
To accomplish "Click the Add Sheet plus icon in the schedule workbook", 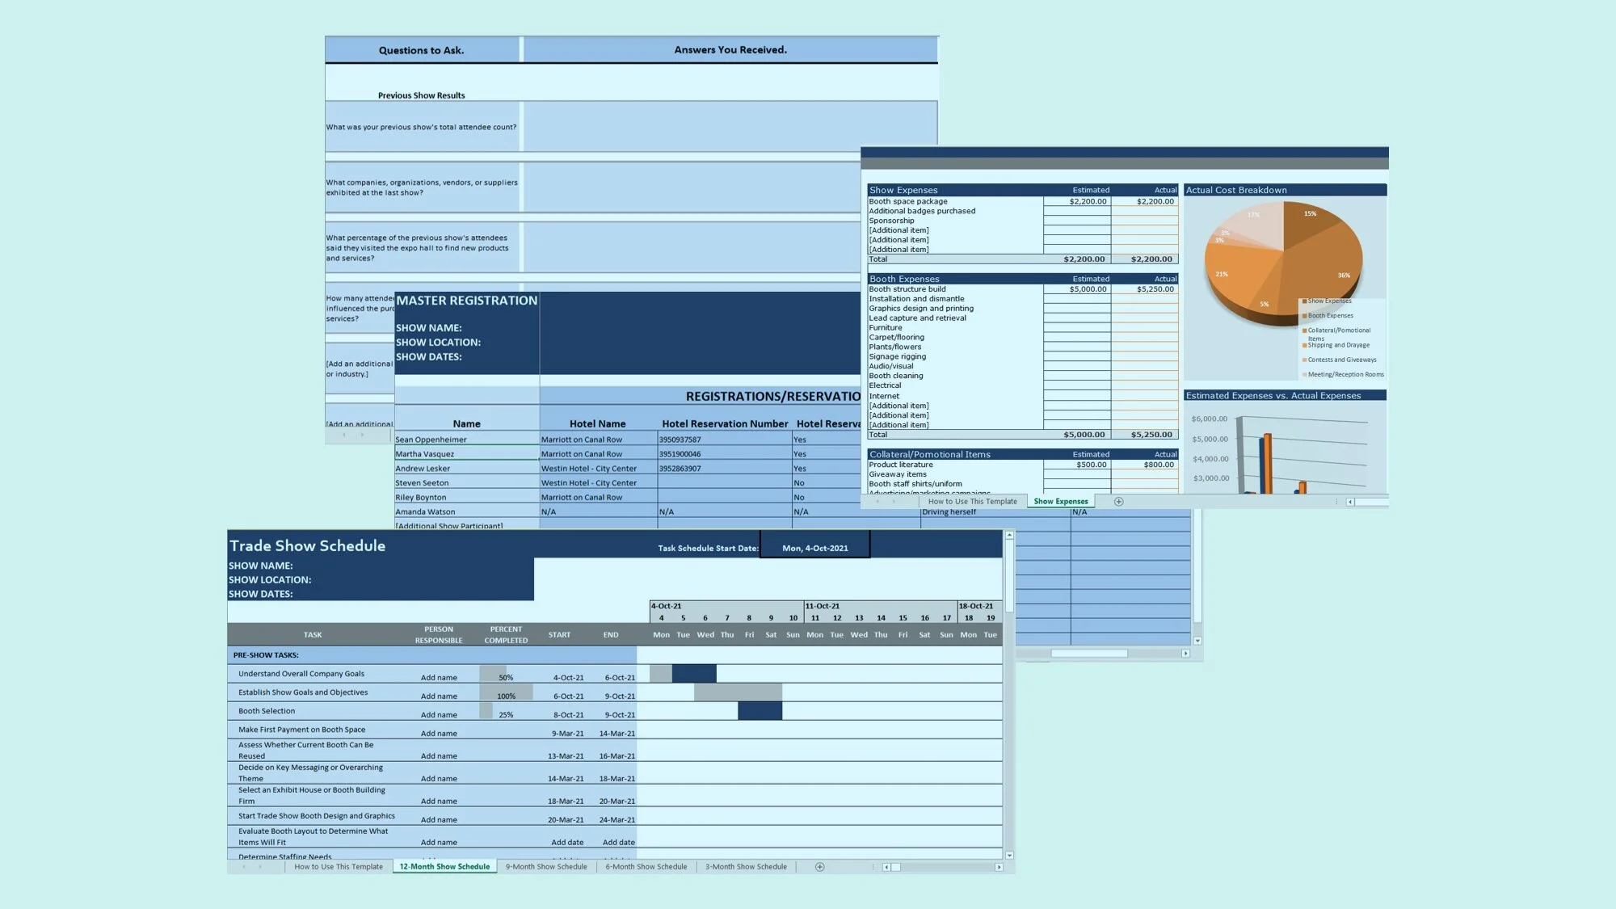I will tap(819, 866).
